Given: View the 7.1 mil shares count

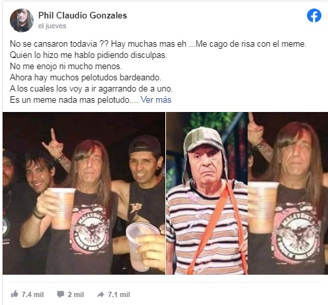Looking at the screenshot, I should point(119,294).
